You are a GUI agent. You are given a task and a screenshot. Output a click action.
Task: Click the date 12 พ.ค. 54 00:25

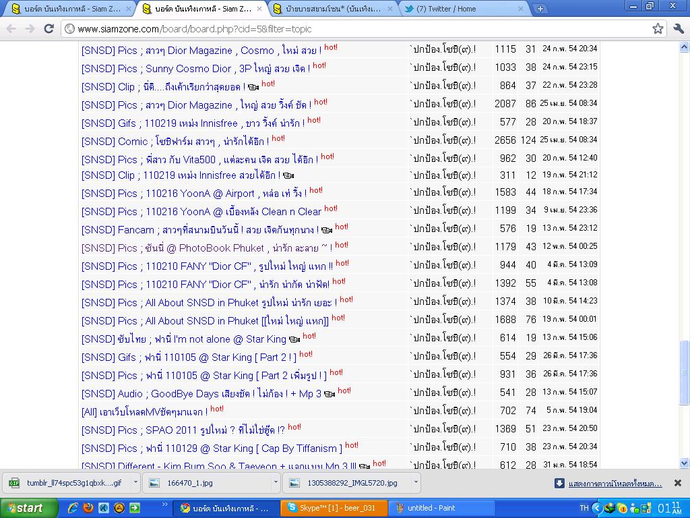569,246
